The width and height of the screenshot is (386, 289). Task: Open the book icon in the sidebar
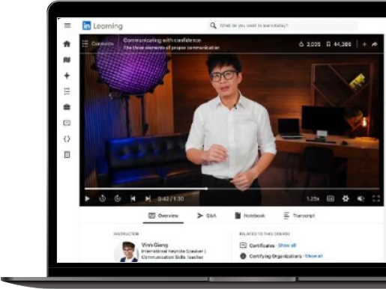(x=67, y=155)
